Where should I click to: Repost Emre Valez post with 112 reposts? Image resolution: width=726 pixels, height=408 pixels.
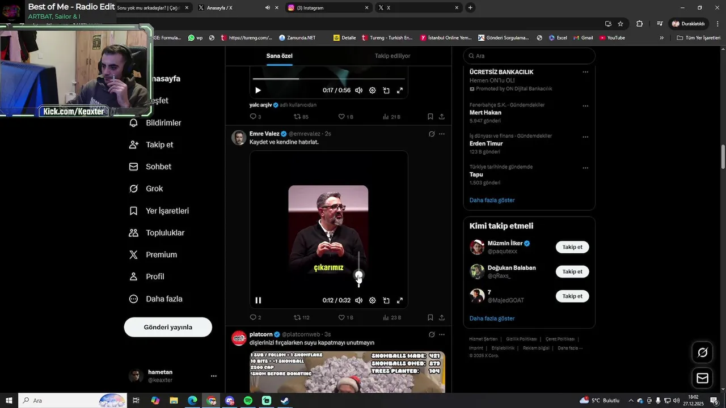pyautogui.click(x=302, y=318)
